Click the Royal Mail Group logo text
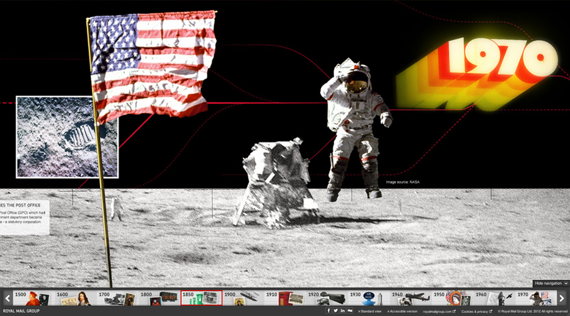The image size is (570, 316). 21,311
